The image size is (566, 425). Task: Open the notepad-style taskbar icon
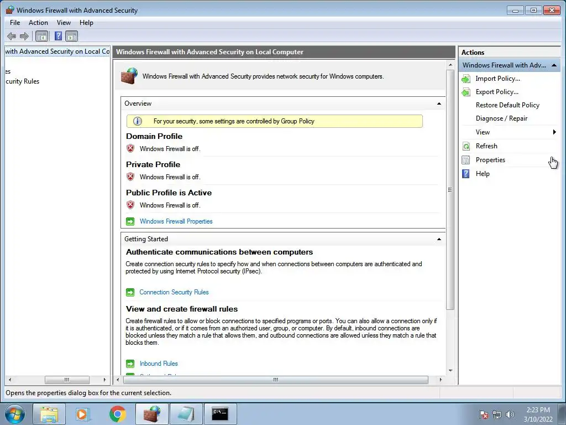(x=186, y=414)
